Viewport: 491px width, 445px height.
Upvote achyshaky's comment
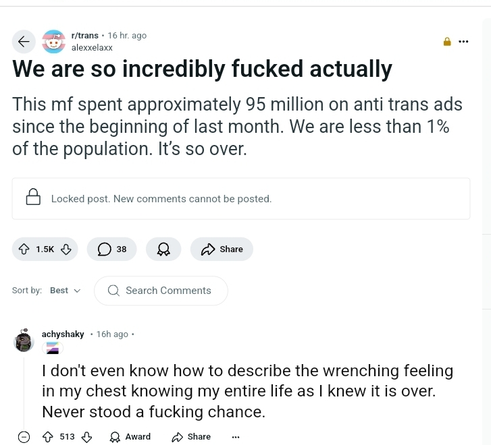[x=47, y=436]
